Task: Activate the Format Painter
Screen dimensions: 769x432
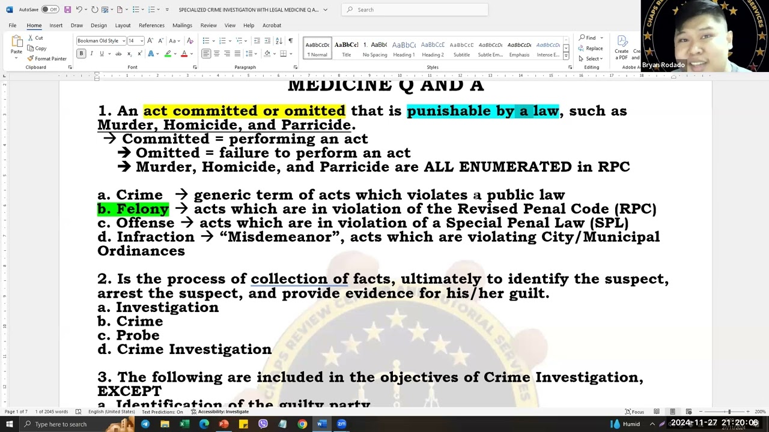Action: 47,59
